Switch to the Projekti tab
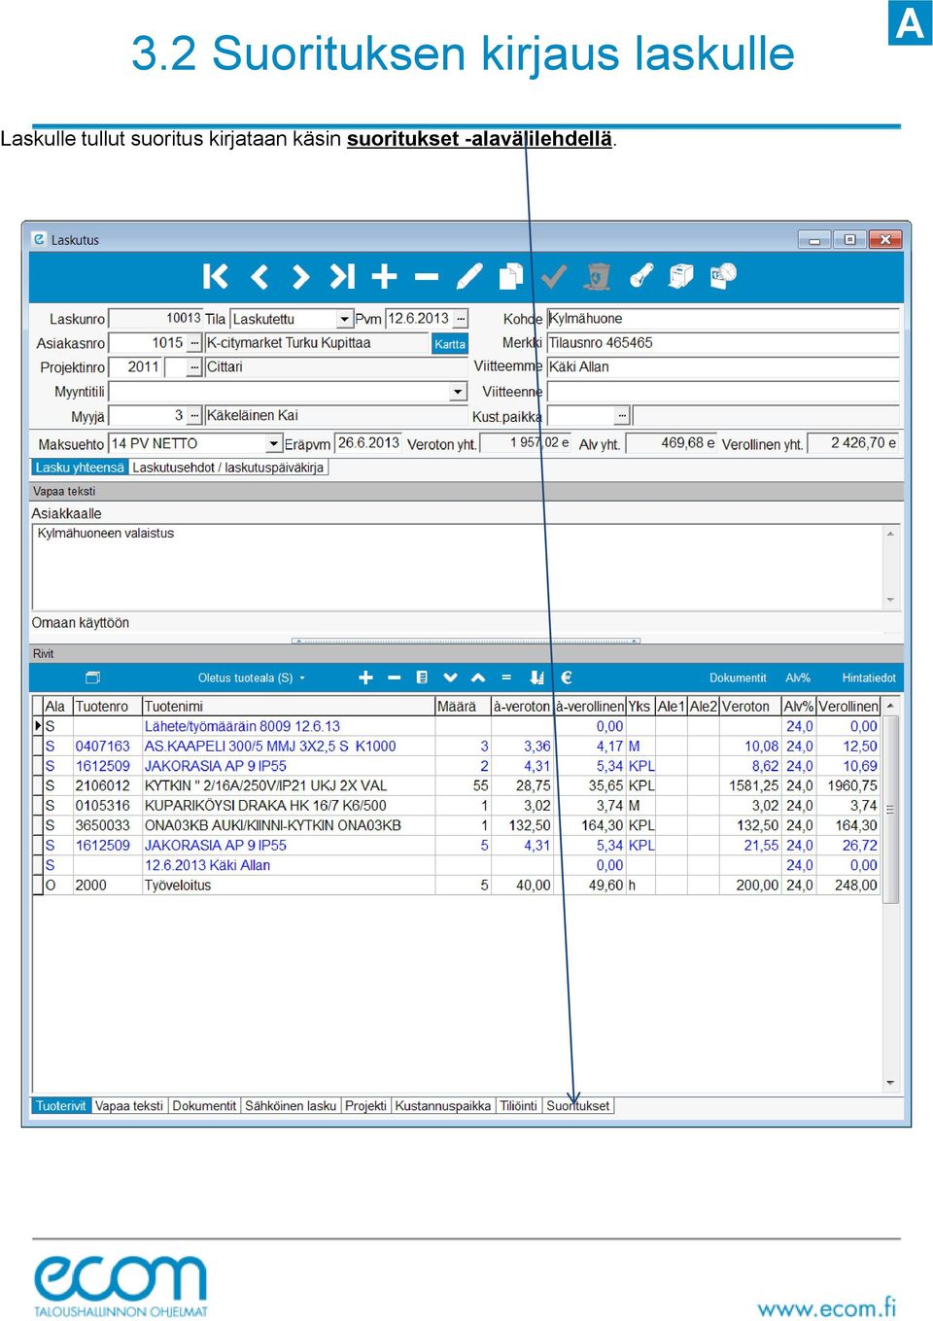This screenshot has width=933, height=1321. coord(365,1106)
